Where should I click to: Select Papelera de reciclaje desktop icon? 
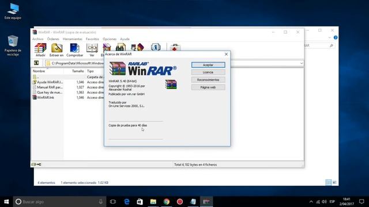[x=13, y=45]
